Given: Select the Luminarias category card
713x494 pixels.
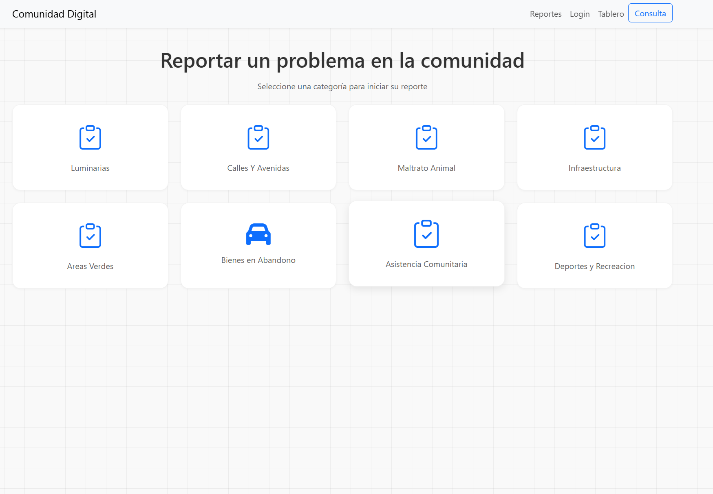Looking at the screenshot, I should pyautogui.click(x=90, y=147).
